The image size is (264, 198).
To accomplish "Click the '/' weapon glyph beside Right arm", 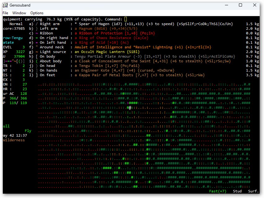I will coord(37,24).
